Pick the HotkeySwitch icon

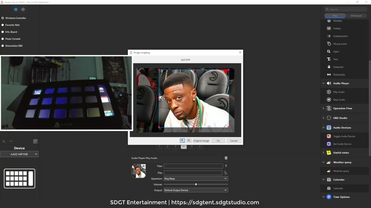click(329, 36)
